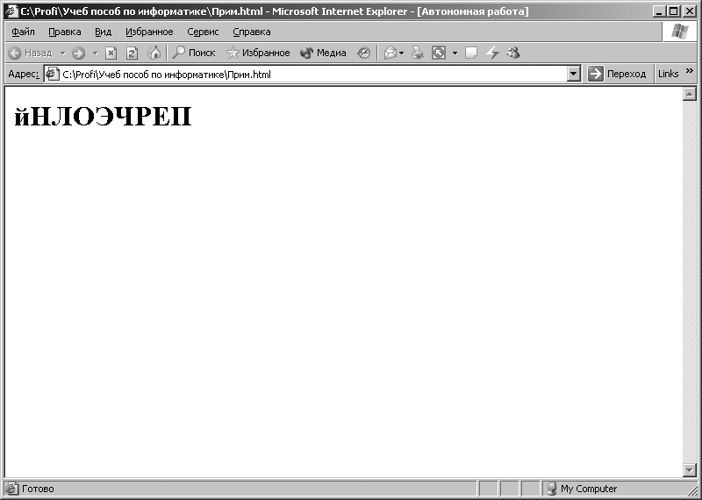Viewport: 702px width, 500px height.
Task: Open the Справка menu
Action: (252, 32)
